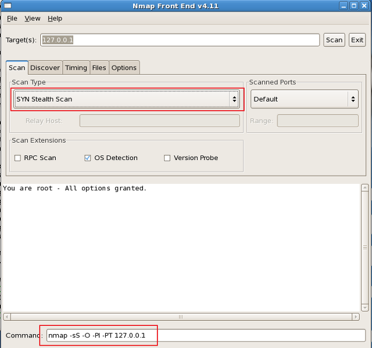The width and height of the screenshot is (372, 348).
Task: Enable the RPC Scan checkbox
Action: coord(17,158)
